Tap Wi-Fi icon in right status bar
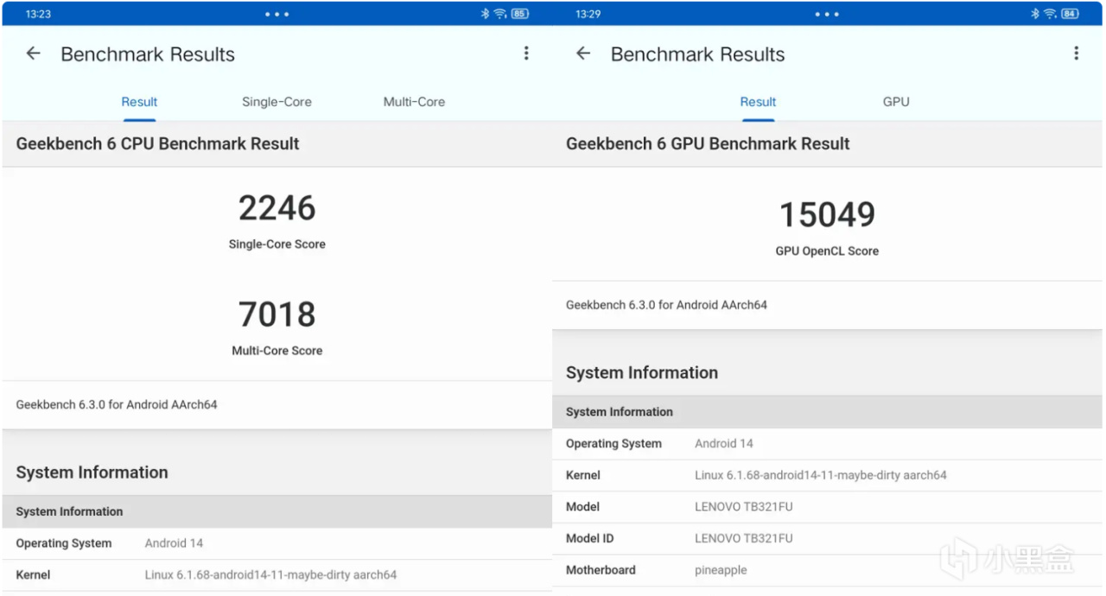 (1050, 14)
